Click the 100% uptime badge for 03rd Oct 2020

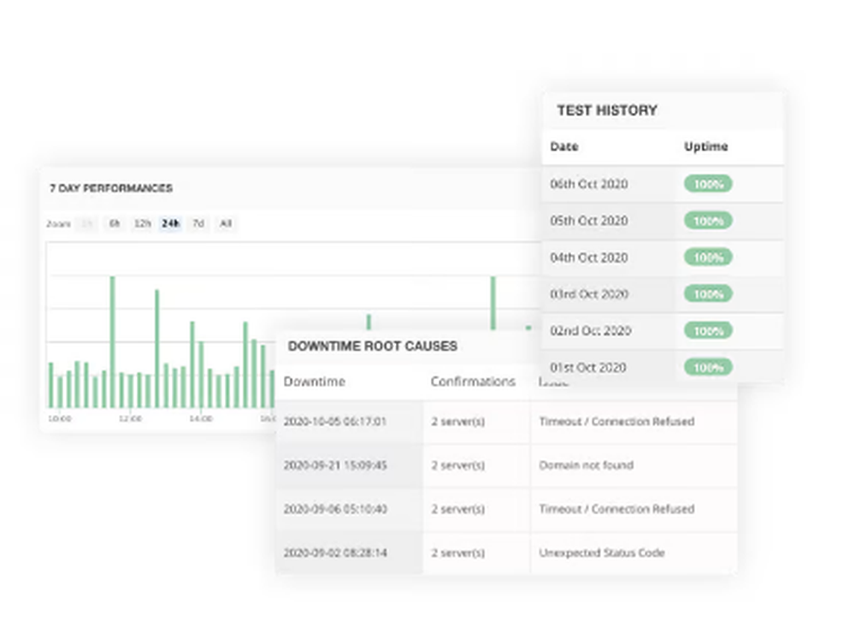pos(708,294)
